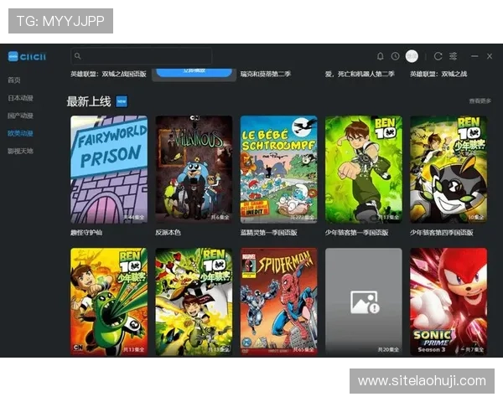
Task: Select the Sonic Prime Season 3 poster
Action: (448, 301)
